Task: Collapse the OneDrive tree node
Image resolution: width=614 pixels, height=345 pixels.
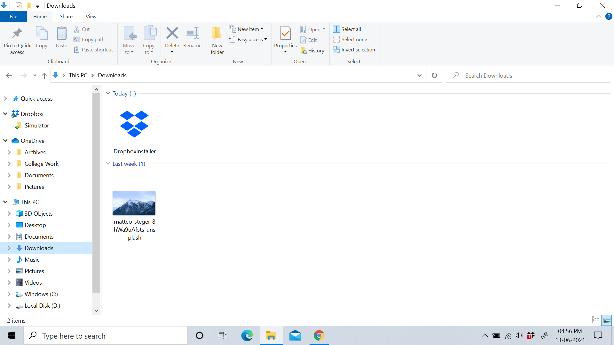Action: pos(5,141)
